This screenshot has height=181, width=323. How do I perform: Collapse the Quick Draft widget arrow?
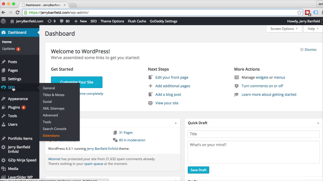318,123
